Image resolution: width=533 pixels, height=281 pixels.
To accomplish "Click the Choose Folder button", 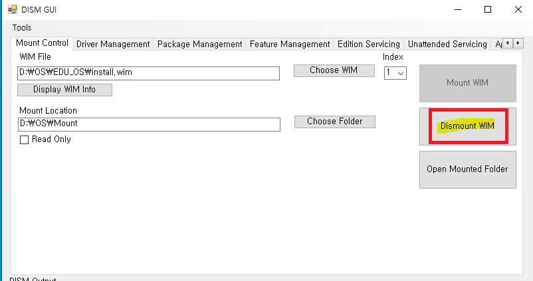I will coord(335,122).
